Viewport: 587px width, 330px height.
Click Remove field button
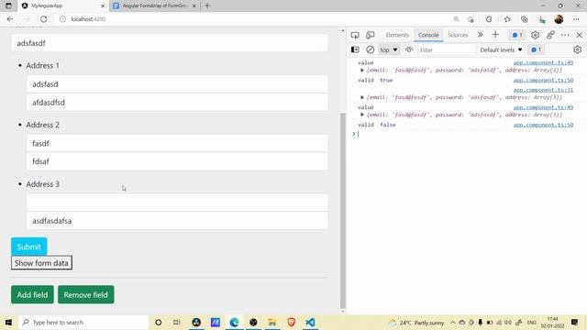(85, 294)
